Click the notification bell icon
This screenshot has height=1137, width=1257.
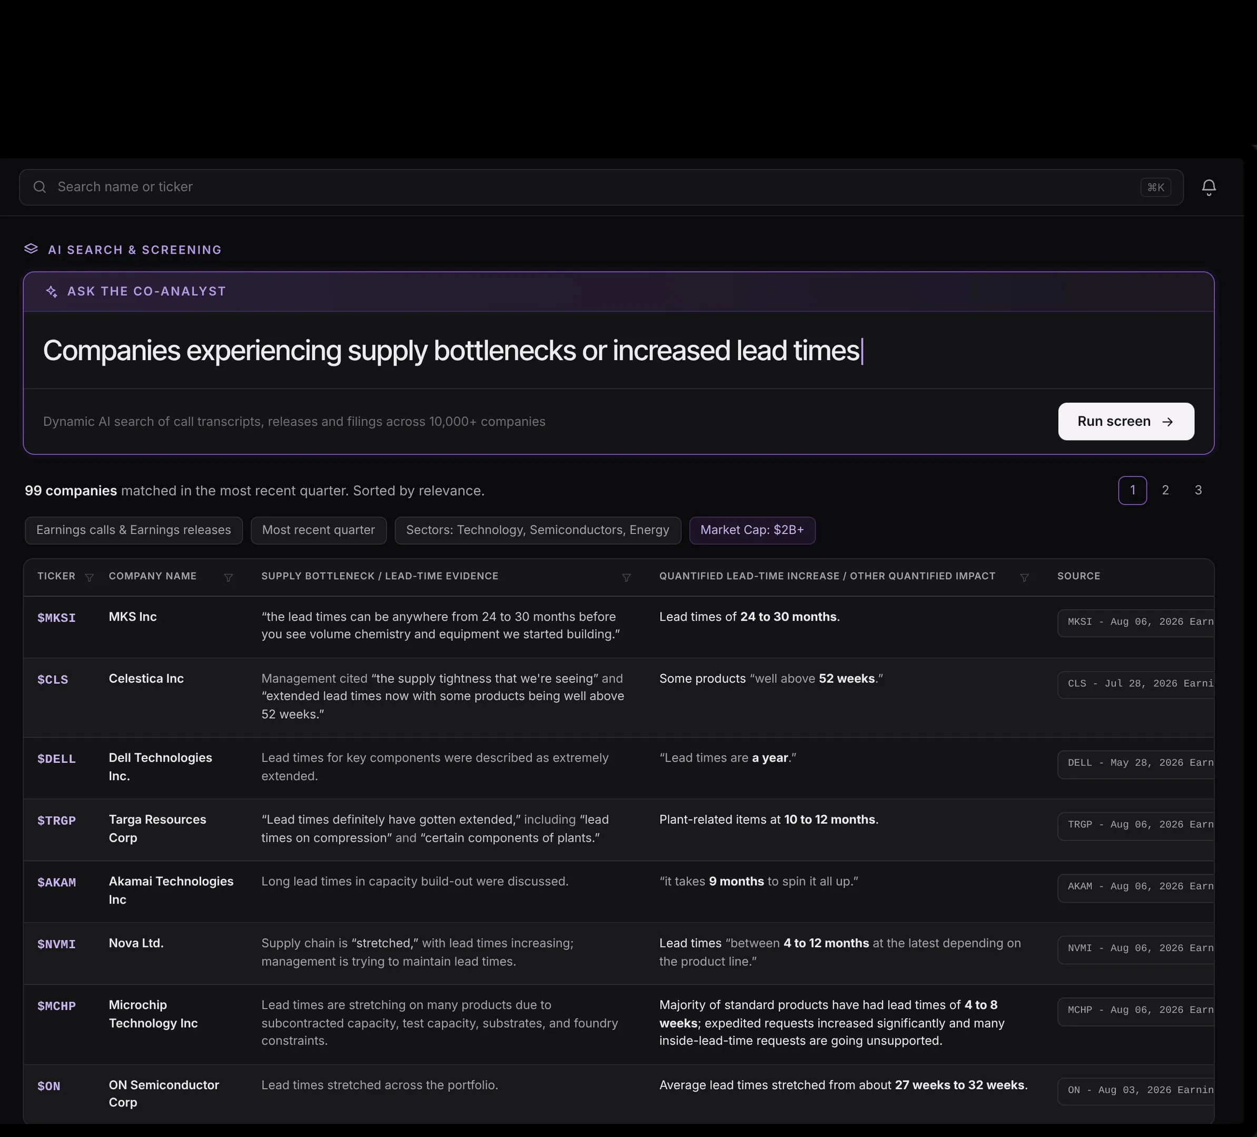(x=1209, y=187)
